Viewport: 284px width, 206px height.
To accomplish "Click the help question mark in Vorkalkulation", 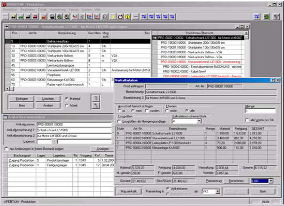I will (273, 80).
